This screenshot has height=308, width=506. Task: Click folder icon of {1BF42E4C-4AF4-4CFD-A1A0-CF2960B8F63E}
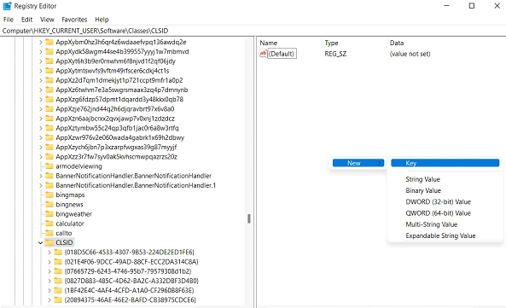pos(58,290)
